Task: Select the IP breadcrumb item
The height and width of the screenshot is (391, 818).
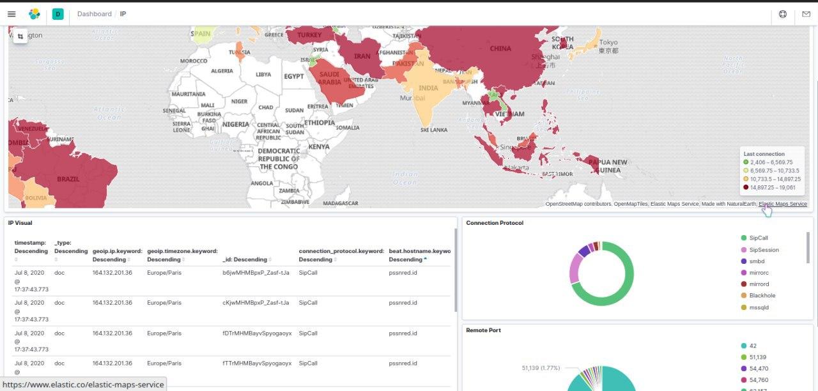Action: [123, 13]
